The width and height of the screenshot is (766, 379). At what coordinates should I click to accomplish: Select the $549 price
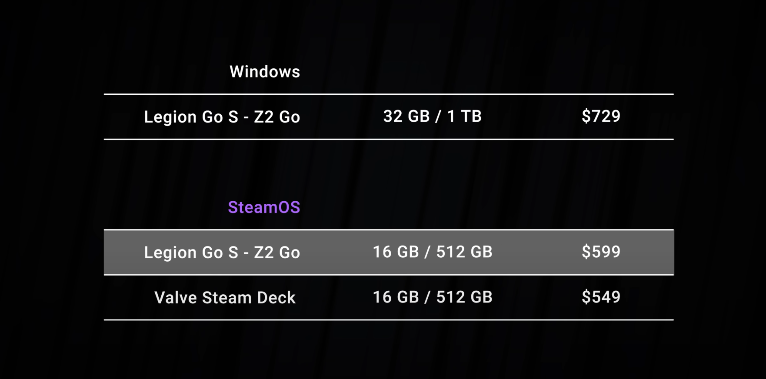601,297
